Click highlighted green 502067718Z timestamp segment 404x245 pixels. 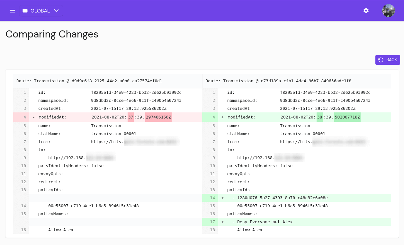tap(347, 117)
